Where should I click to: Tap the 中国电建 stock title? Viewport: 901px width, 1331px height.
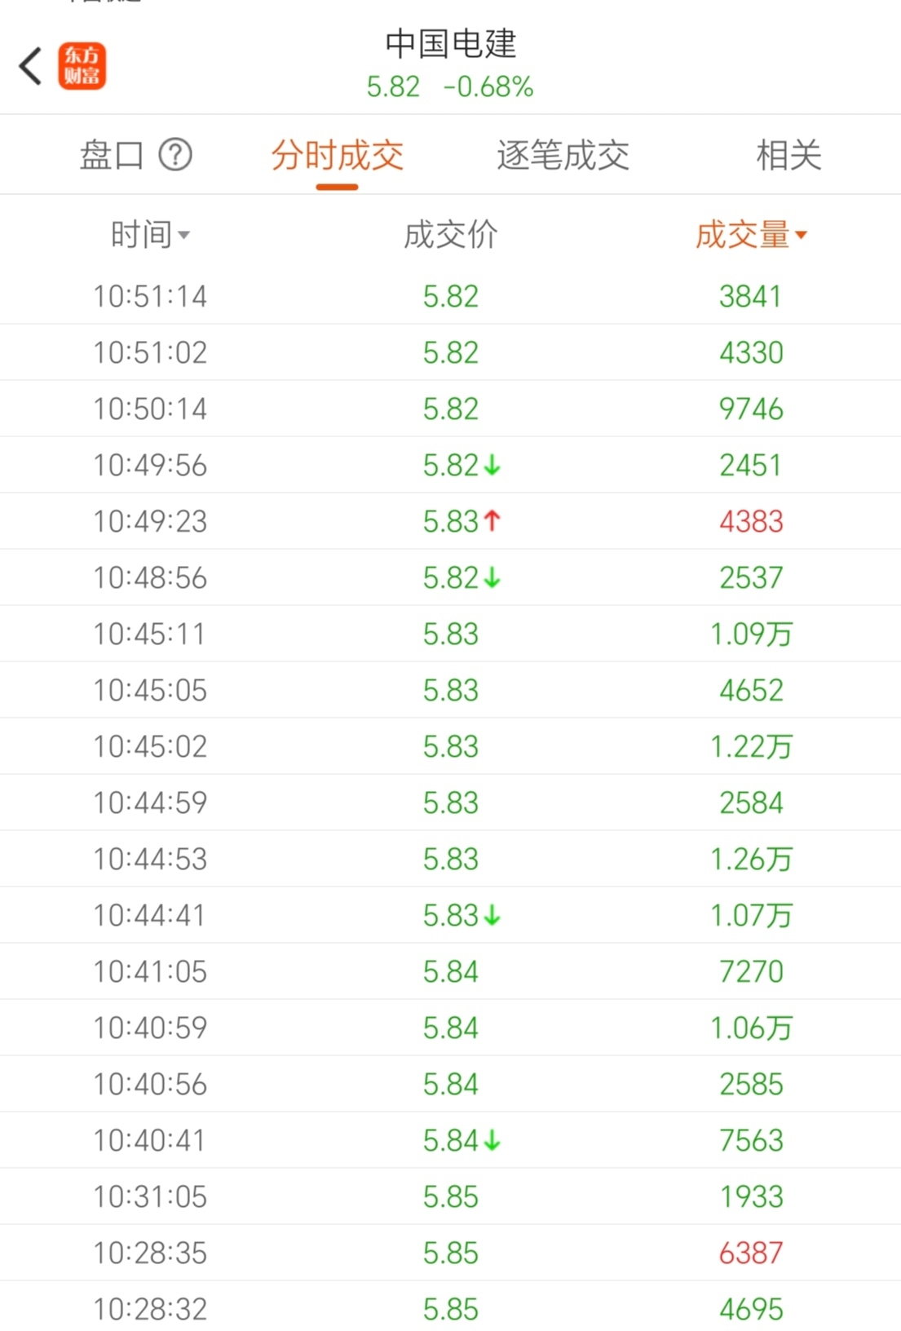450,44
